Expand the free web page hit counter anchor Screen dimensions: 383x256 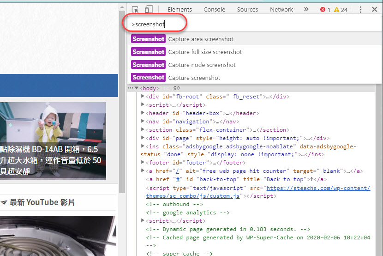pos(143,171)
